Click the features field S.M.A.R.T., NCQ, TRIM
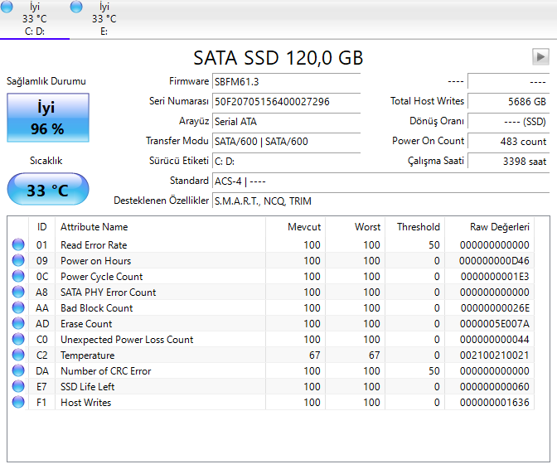Viewport: 557px width, 469px height. pos(380,201)
